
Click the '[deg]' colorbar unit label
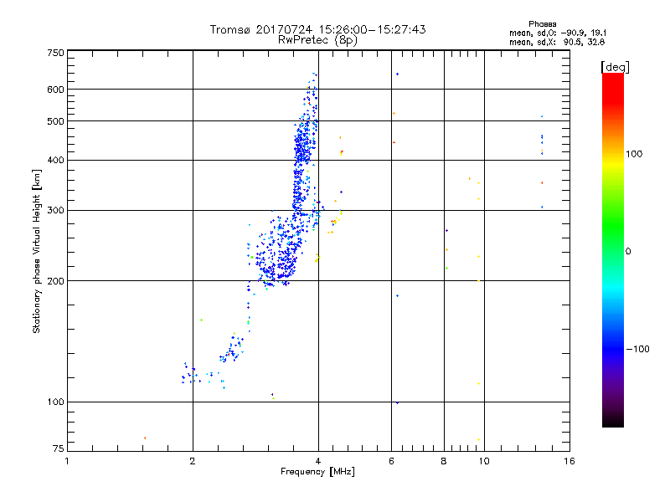[615, 67]
